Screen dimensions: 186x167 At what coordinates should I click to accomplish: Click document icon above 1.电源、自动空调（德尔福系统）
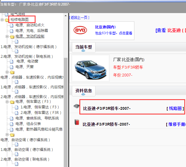pyautogui.click(x=17, y=144)
